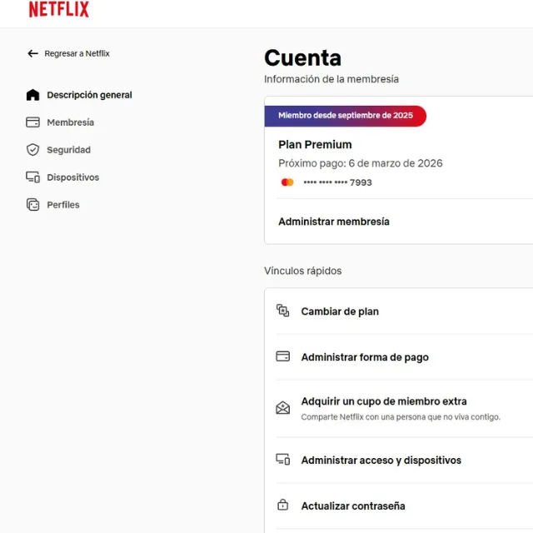Click the shield icon next to Seguridad
Screen dimensions: 533x533
tap(33, 150)
